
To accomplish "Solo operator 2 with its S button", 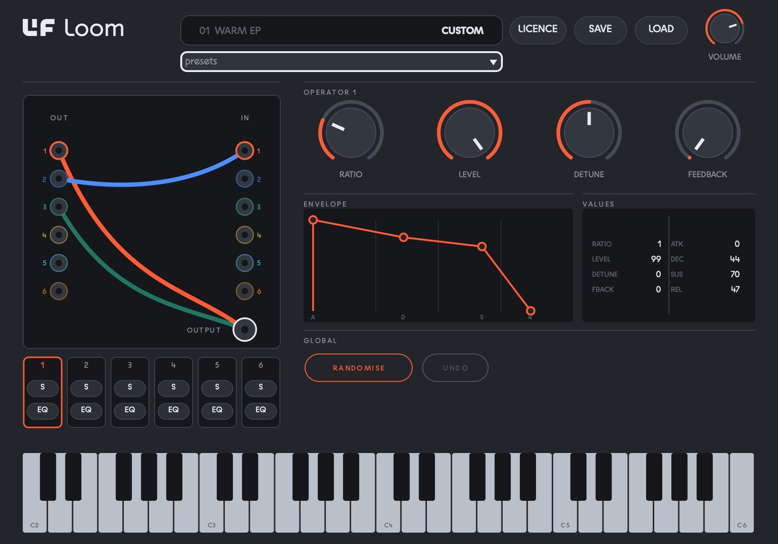I will coord(86,387).
